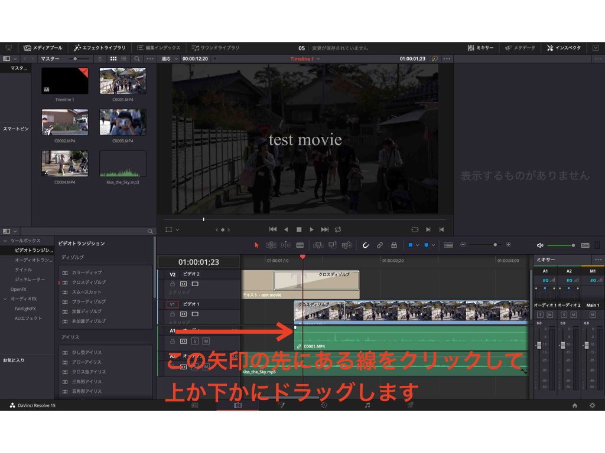Toggle the loop playback icon

coord(338,229)
